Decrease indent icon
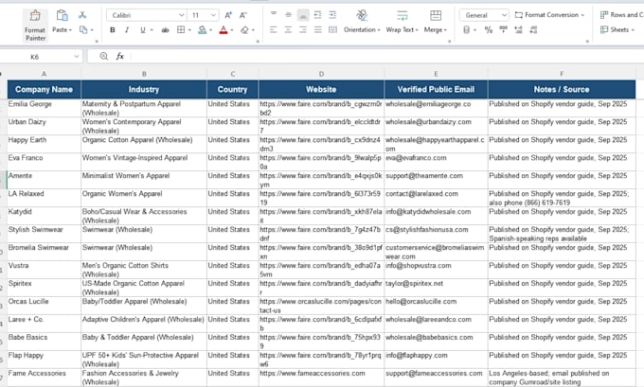644x387 pixels. click(x=318, y=15)
